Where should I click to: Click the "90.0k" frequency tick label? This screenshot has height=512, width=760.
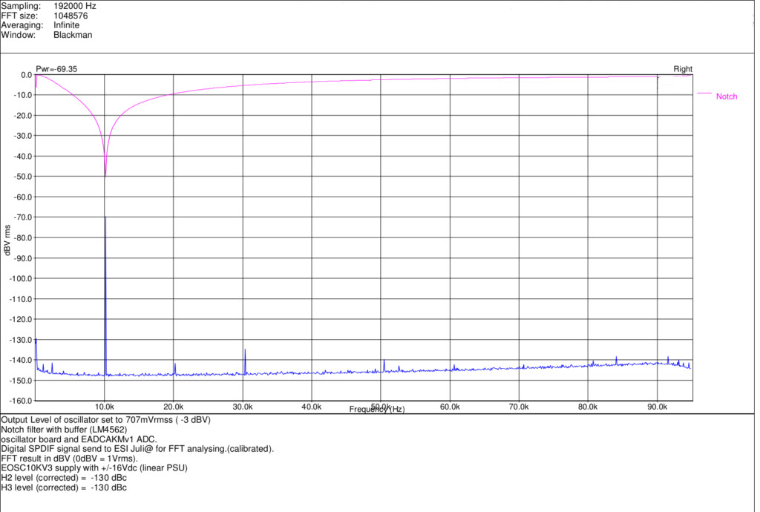(x=658, y=407)
